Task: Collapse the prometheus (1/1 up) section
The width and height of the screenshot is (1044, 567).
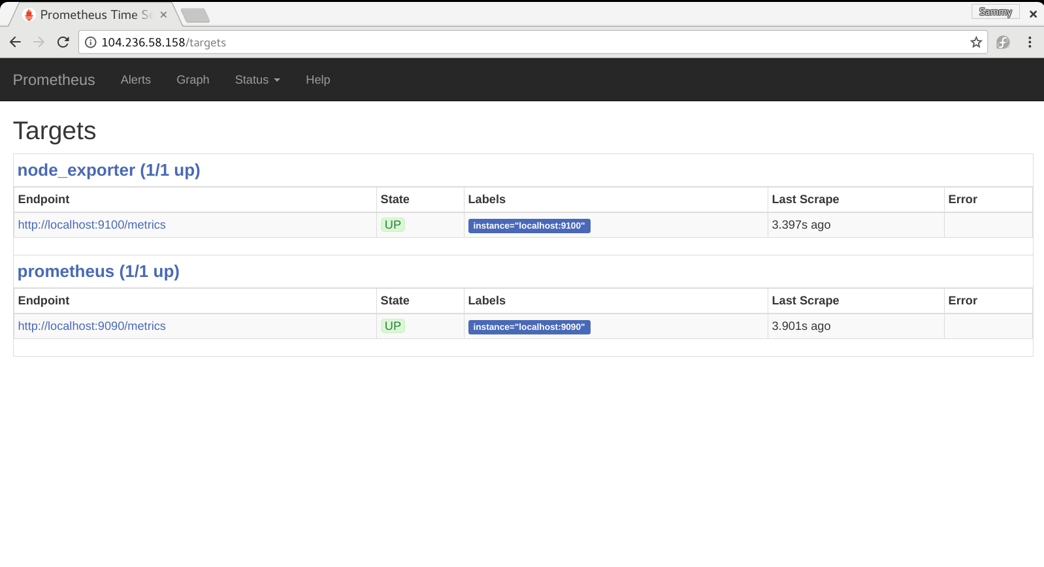Action: click(x=99, y=271)
